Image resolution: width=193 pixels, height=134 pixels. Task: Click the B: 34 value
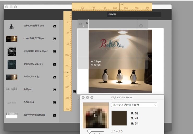click(135, 123)
